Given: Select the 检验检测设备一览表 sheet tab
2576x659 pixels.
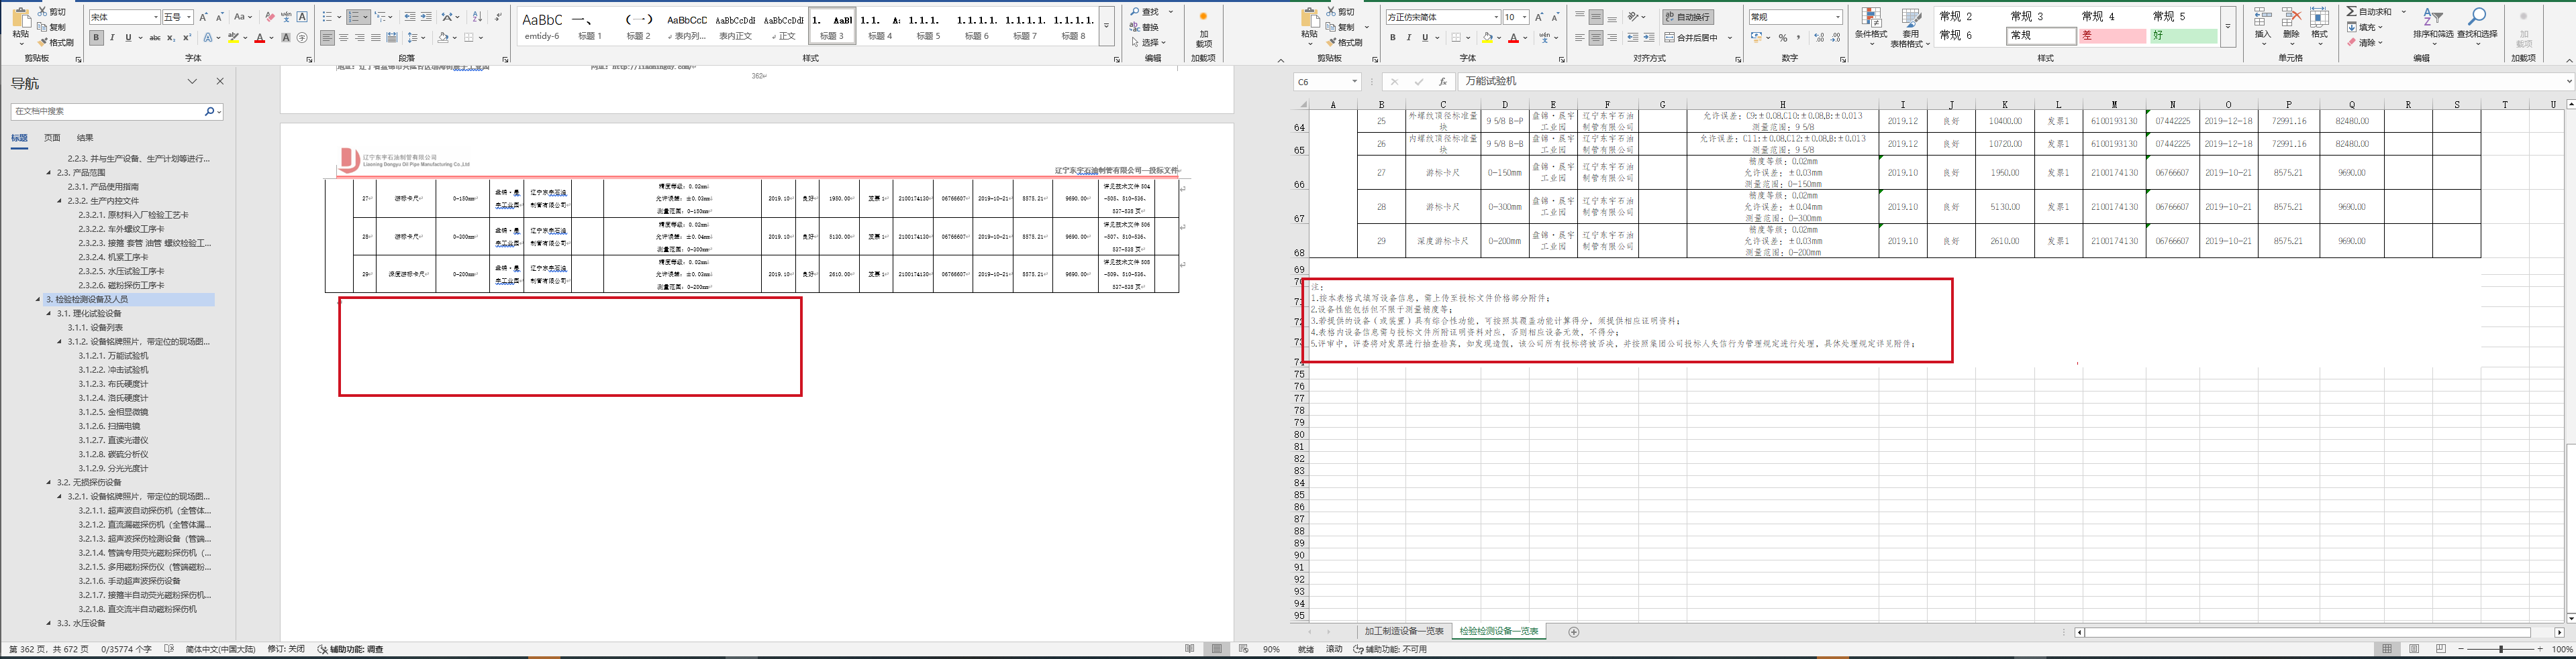Looking at the screenshot, I should 1498,632.
